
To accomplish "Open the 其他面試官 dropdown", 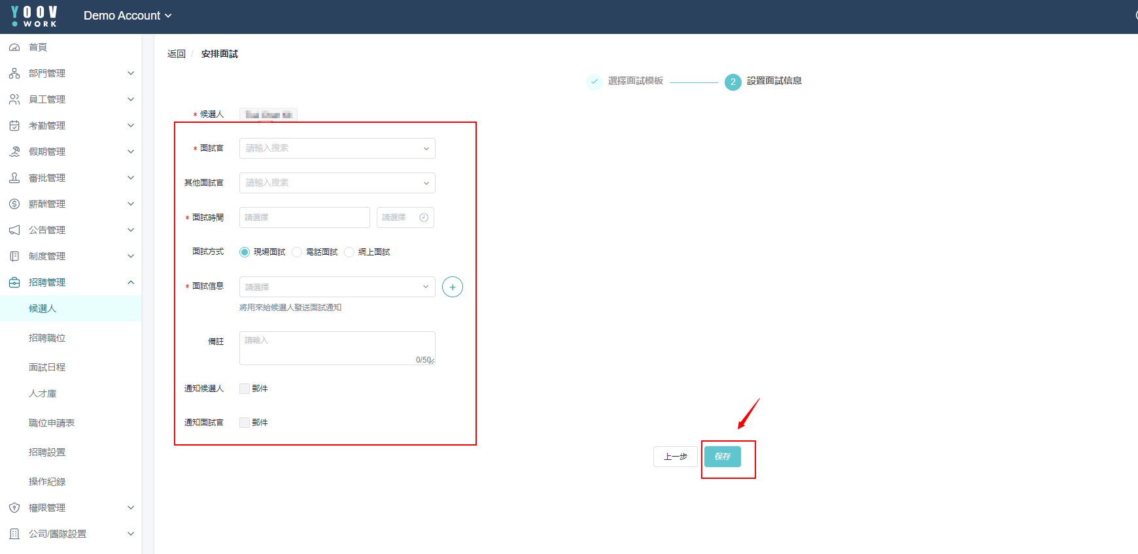I will pyautogui.click(x=337, y=183).
